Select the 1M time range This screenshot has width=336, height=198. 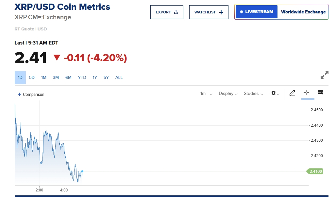pyautogui.click(x=44, y=78)
